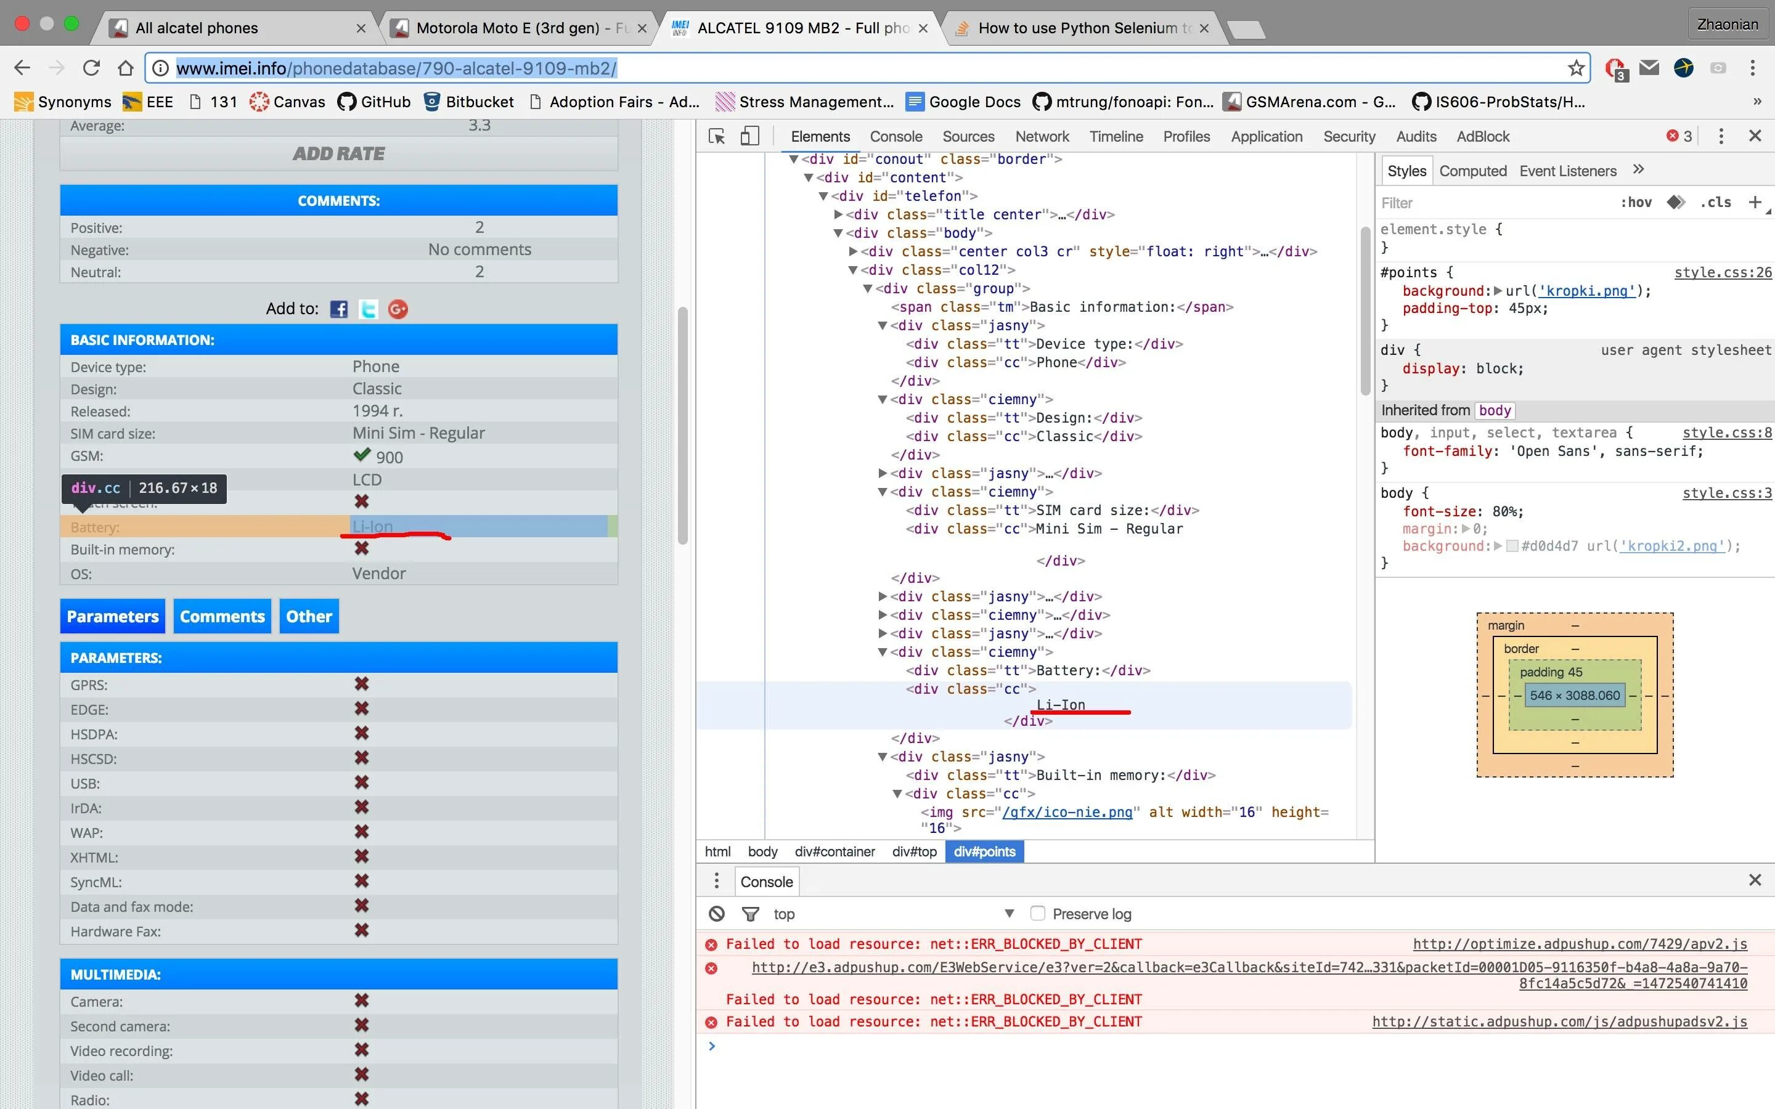Expand "center col3 cr" div node
Viewport: 1775px width, 1109px height.
coord(853,251)
